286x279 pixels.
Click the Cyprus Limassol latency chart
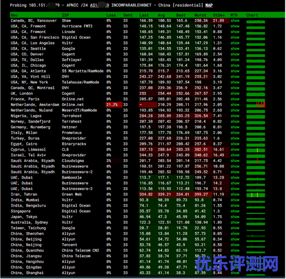pos(256,150)
